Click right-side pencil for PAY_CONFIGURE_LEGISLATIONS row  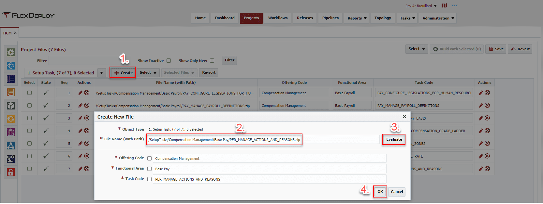tap(481, 93)
